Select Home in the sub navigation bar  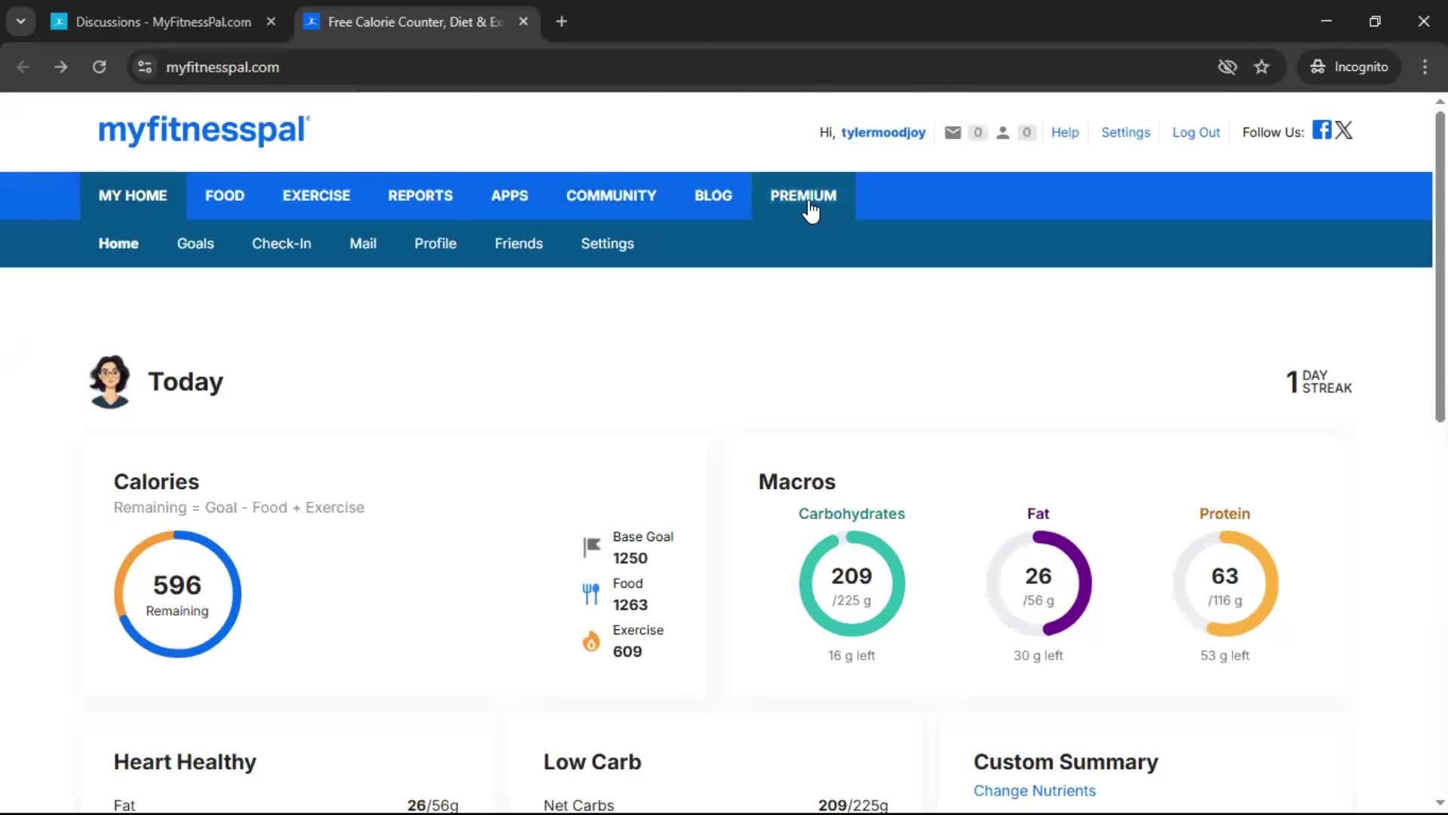pos(118,244)
